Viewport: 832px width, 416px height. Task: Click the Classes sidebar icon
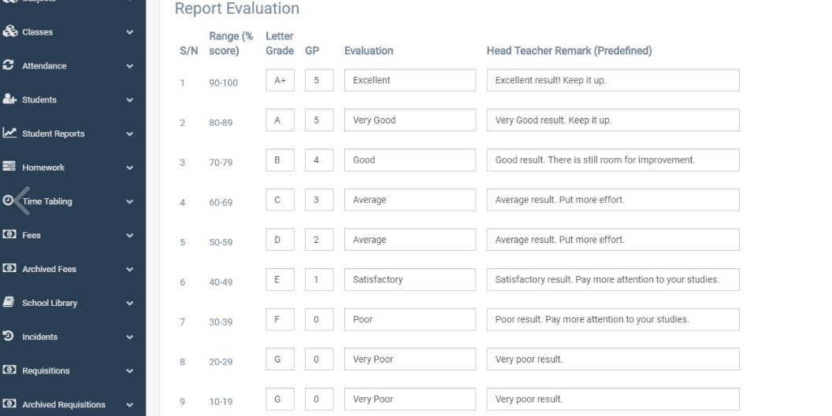click(x=9, y=33)
